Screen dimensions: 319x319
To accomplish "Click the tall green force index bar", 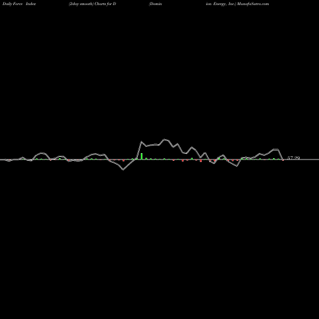I will [x=142, y=156].
